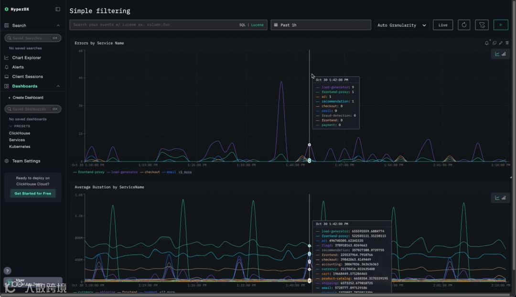
Task: Click the Simple filtering dashboard title
Action: click(100, 11)
